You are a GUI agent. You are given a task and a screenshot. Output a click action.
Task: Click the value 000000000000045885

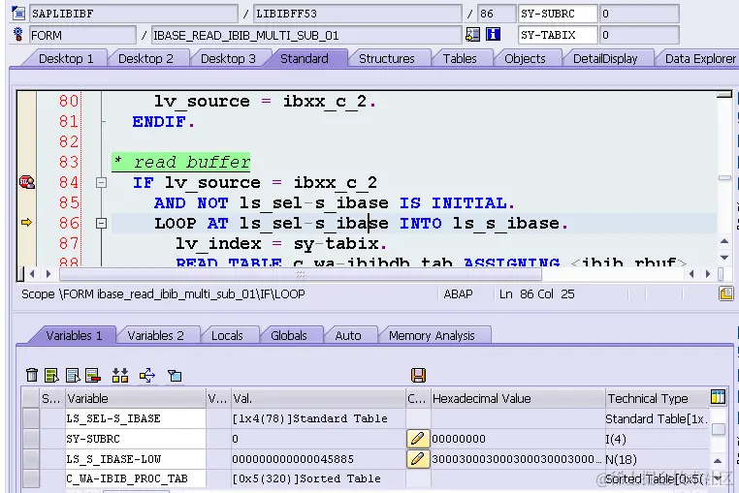(293, 459)
